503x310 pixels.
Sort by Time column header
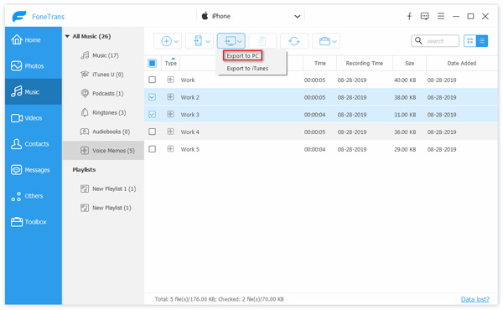(320, 63)
